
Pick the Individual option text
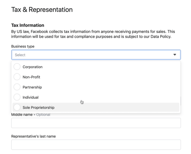(x=31, y=97)
